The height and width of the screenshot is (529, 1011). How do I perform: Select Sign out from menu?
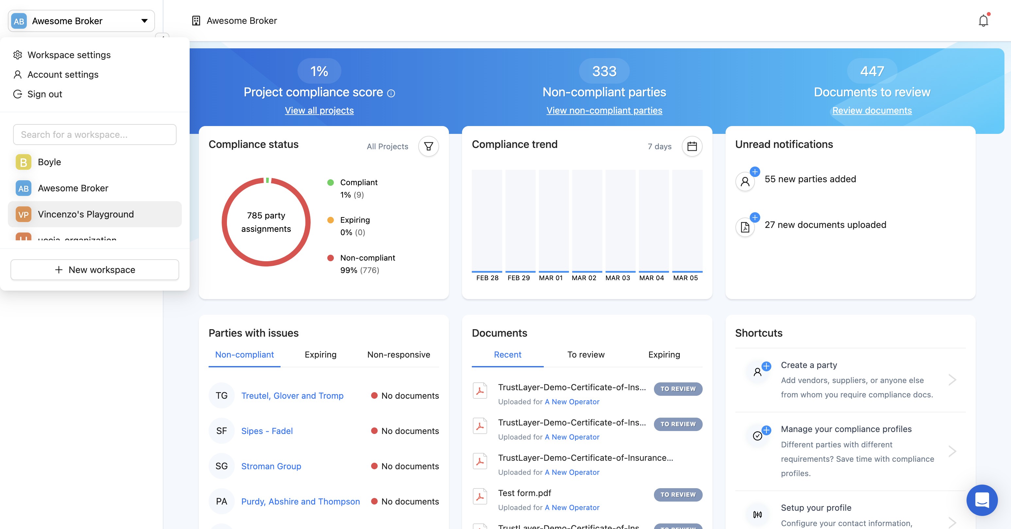pyautogui.click(x=44, y=94)
